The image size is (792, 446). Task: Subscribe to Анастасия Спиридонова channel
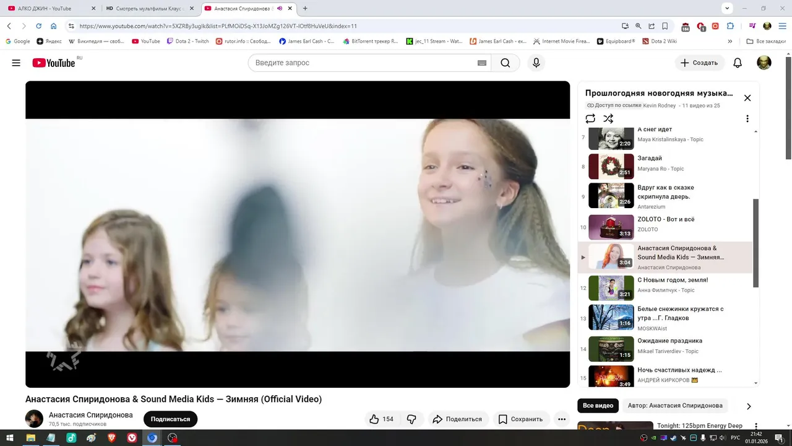point(170,419)
